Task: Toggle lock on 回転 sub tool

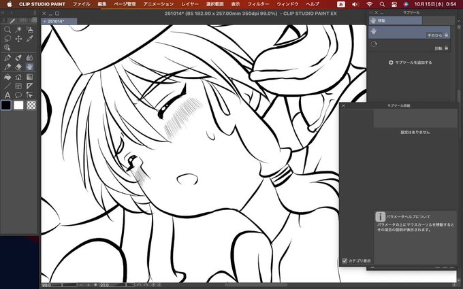Action: 446,48
